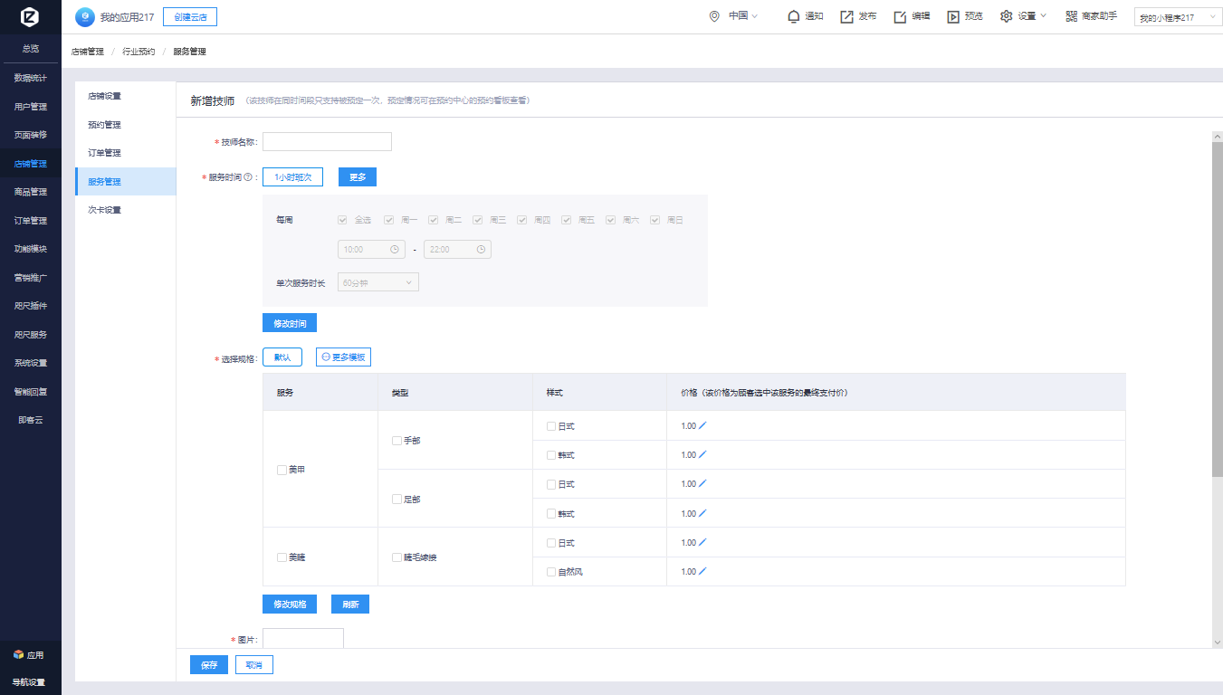The width and height of the screenshot is (1223, 695).
Task: Open 数据统计 in the left sidebar
Action: pyautogui.click(x=31, y=78)
